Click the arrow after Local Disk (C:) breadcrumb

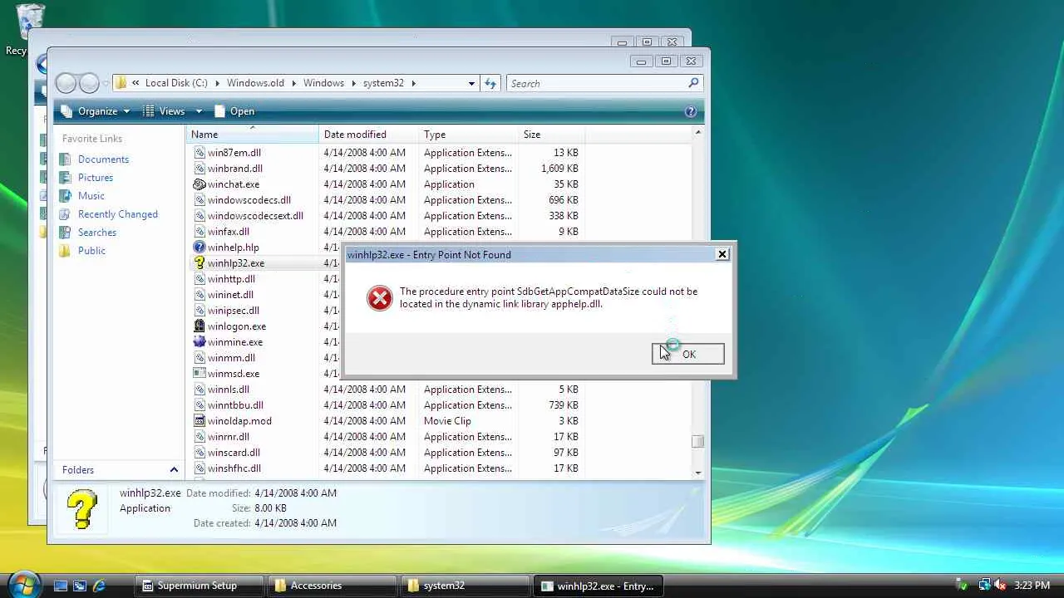(218, 83)
